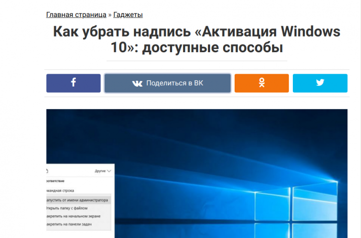Image resolution: width=361 pixels, height=238 pixels.
Task: Click the Командная строка text in image
Action: tap(60, 190)
